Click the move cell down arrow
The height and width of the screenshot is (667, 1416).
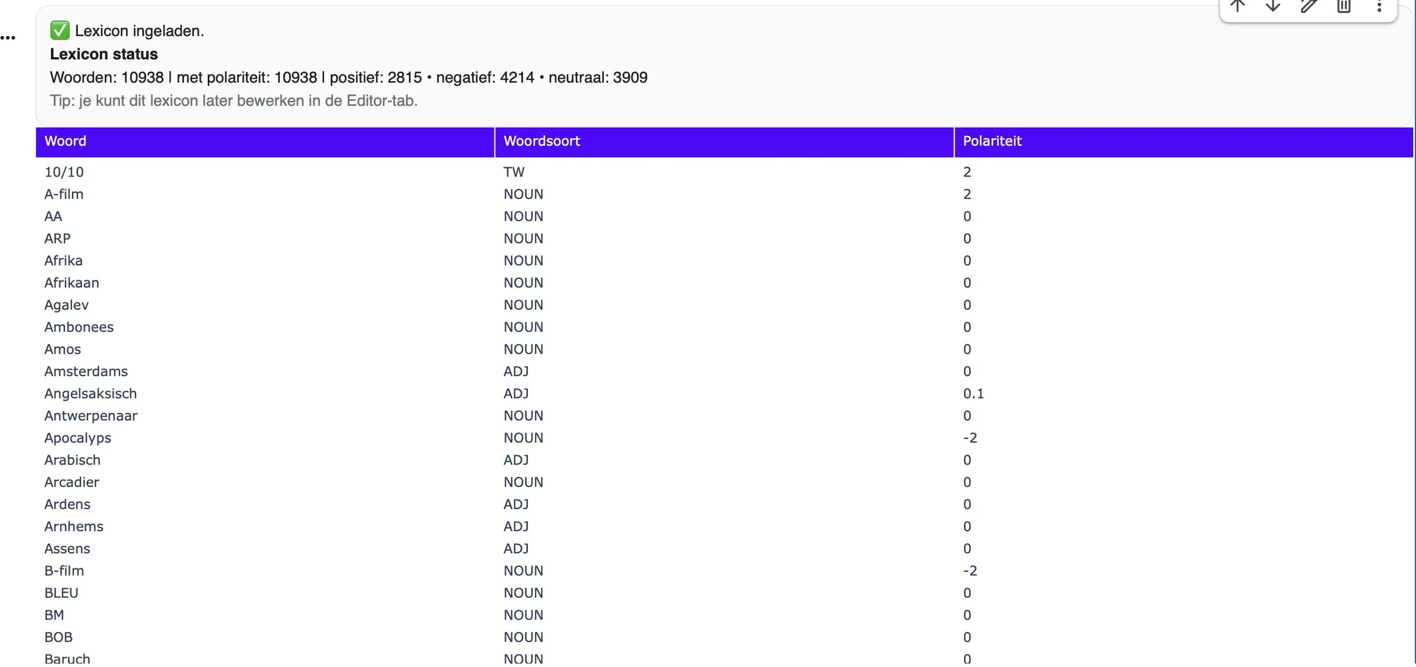(x=1273, y=6)
